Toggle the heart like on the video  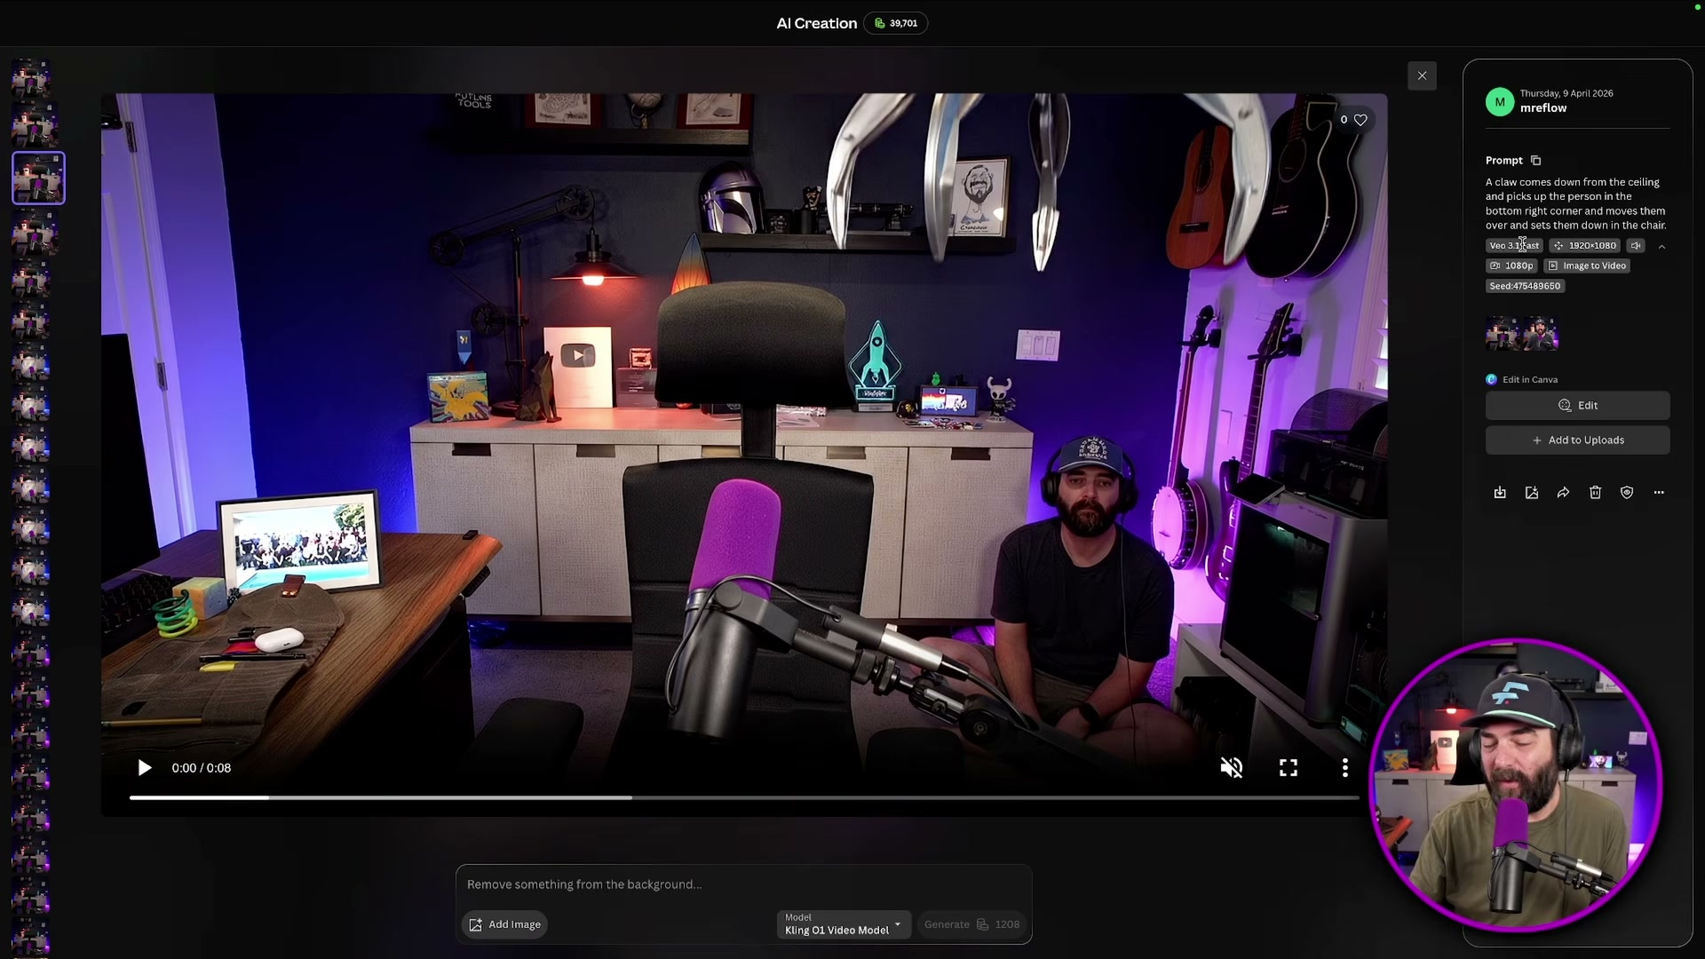(x=1359, y=119)
